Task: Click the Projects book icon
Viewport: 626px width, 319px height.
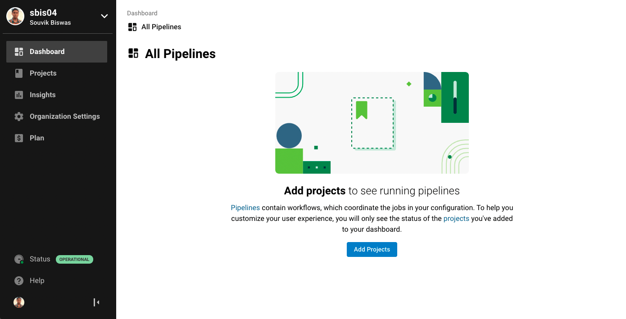Action: point(19,73)
